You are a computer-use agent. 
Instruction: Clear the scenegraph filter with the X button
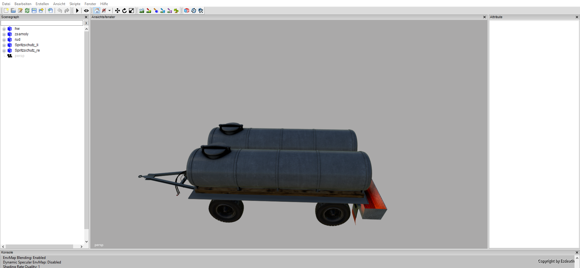[x=86, y=23]
